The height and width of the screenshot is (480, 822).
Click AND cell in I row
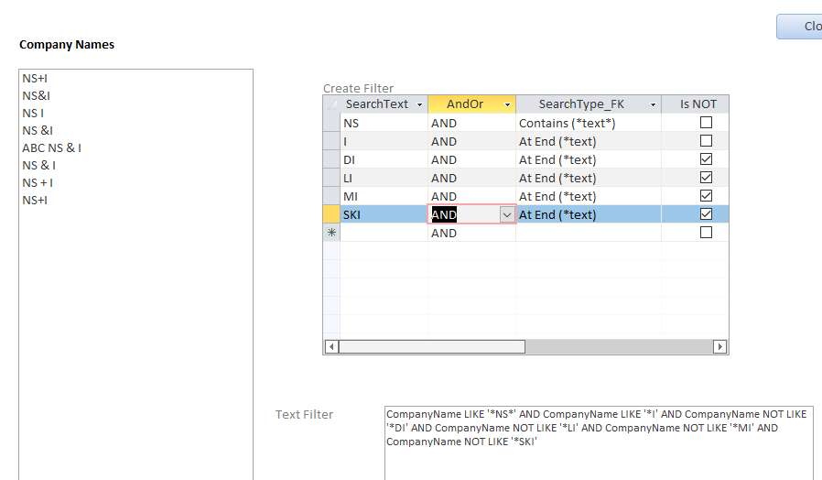tap(471, 141)
